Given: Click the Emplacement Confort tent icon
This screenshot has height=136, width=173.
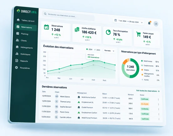Looking at the screenshot, I should (x=79, y=113).
